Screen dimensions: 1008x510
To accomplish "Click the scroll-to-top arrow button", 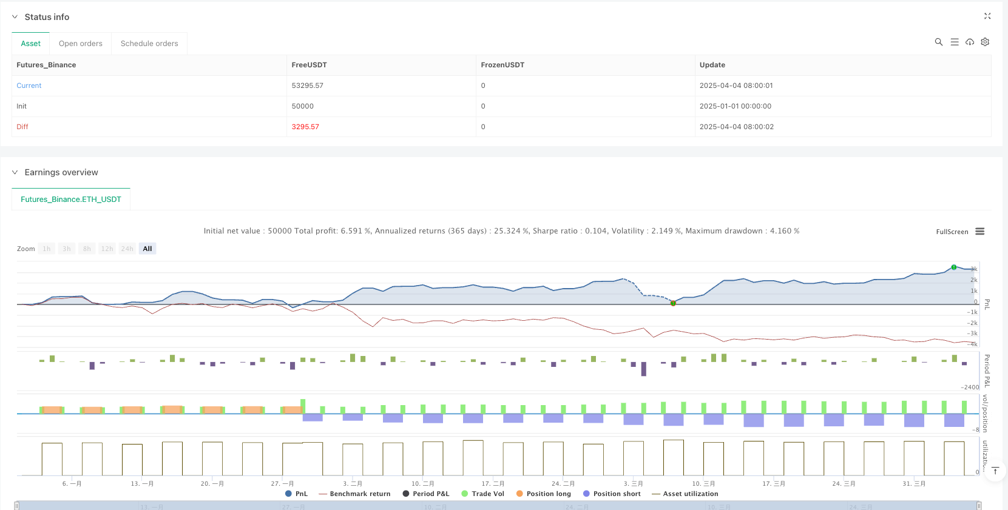I will pos(995,471).
